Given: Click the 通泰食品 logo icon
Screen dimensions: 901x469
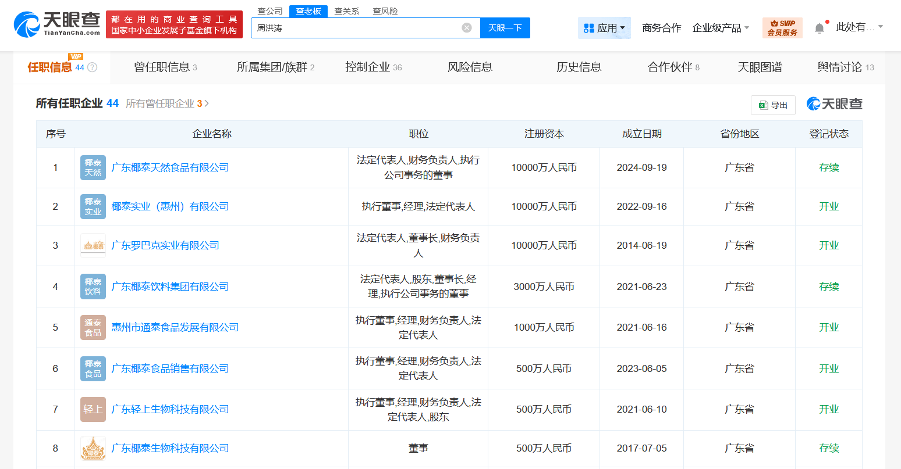Looking at the screenshot, I should 93,327.
